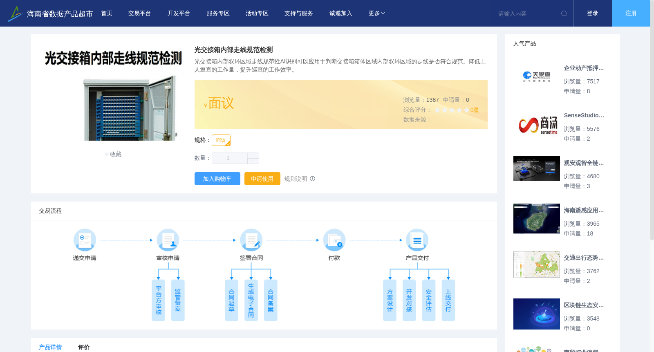Screen dimensions: 654x352
Task: Click the 面议 price text
Action: (x=221, y=103)
